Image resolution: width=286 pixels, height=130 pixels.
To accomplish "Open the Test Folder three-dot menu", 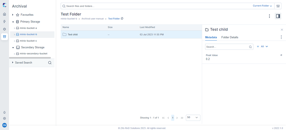I will click(x=269, y=16).
